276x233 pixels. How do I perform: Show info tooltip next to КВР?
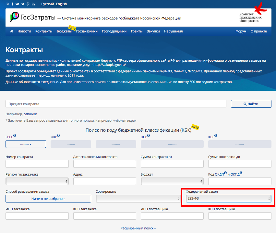(216, 135)
